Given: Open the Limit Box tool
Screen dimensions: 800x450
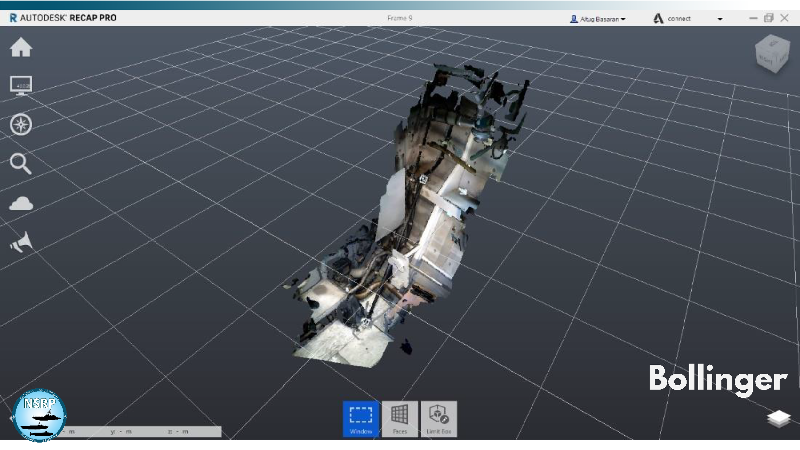Looking at the screenshot, I should click(x=439, y=419).
